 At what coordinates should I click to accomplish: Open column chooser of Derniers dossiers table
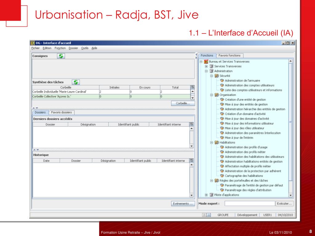tap(191, 124)
